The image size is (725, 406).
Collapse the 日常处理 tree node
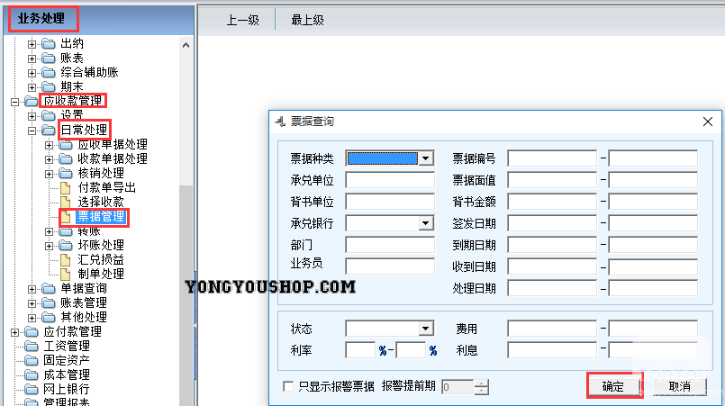pos(32,131)
